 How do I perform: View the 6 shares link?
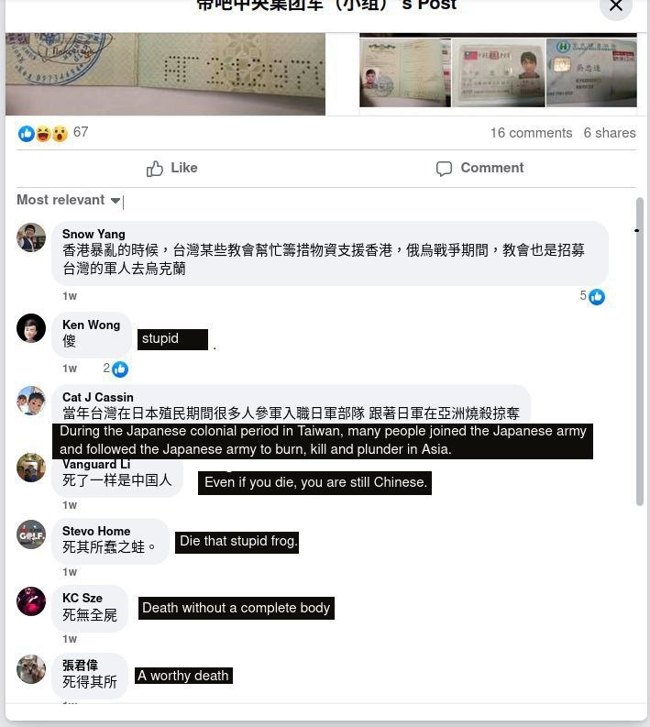tap(610, 133)
